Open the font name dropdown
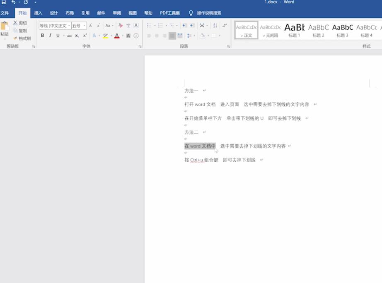Image resolution: width=382 pixels, height=283 pixels. coord(69,26)
